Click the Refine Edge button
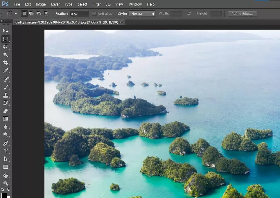The image size is (280, 198). tap(242, 14)
